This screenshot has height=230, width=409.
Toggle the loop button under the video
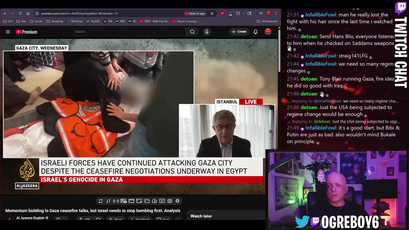pos(101,201)
